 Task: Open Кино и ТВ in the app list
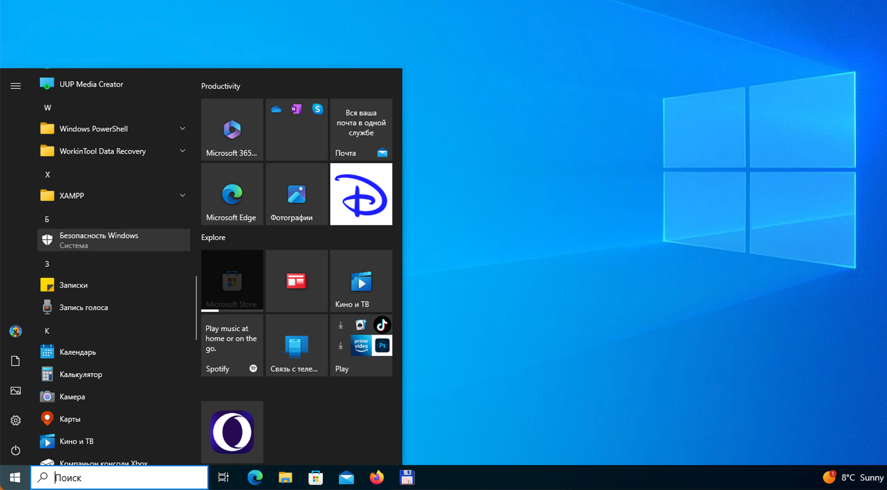click(114, 442)
